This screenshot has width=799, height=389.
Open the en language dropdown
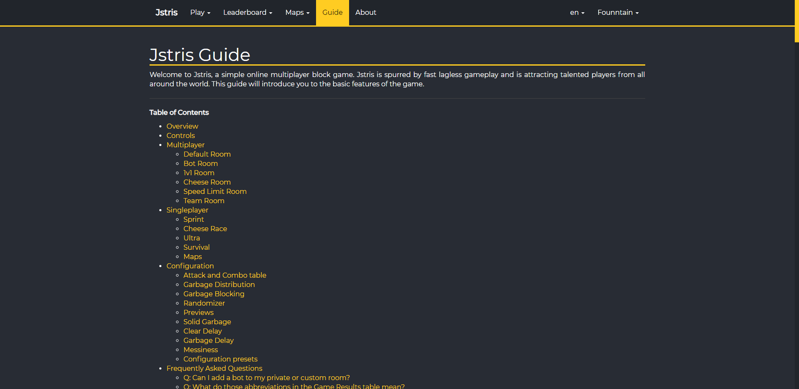pyautogui.click(x=577, y=12)
